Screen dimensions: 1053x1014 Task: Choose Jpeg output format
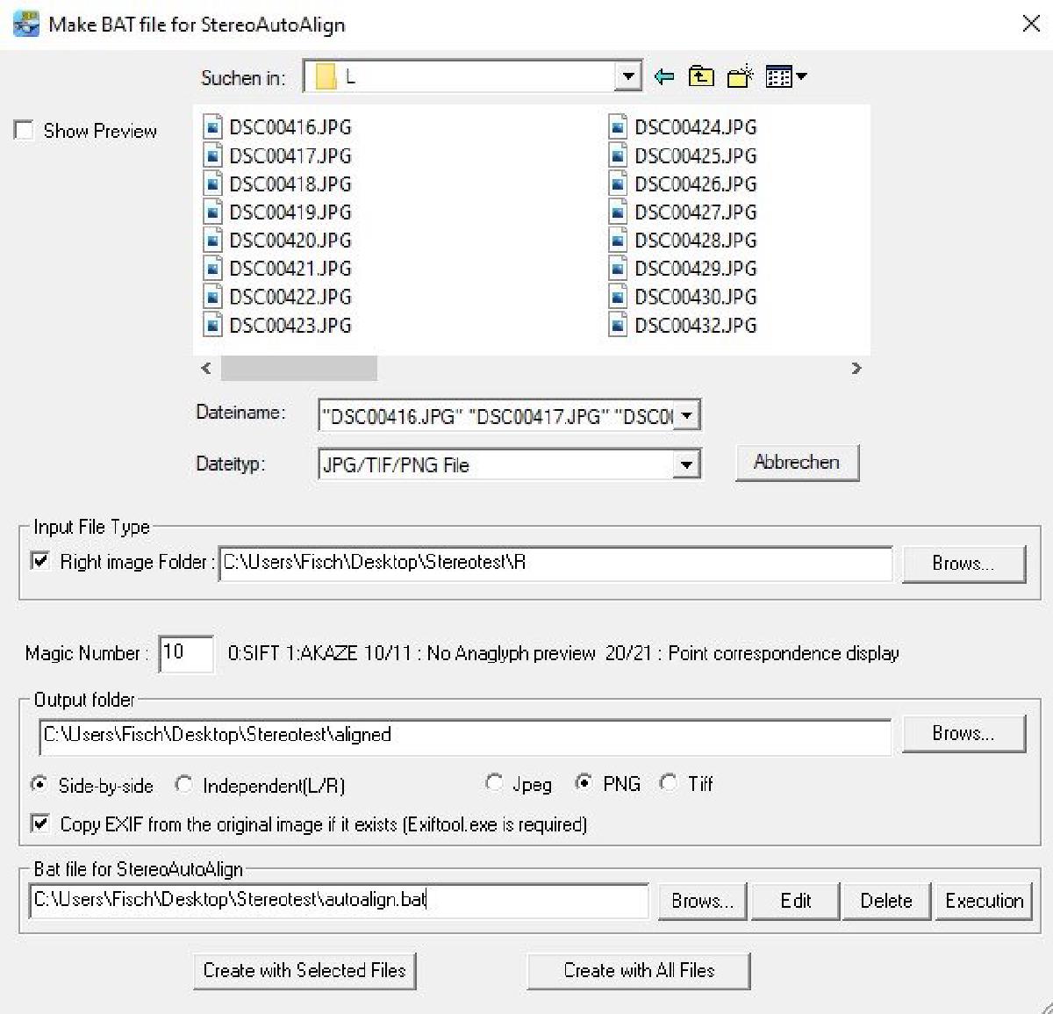[495, 782]
